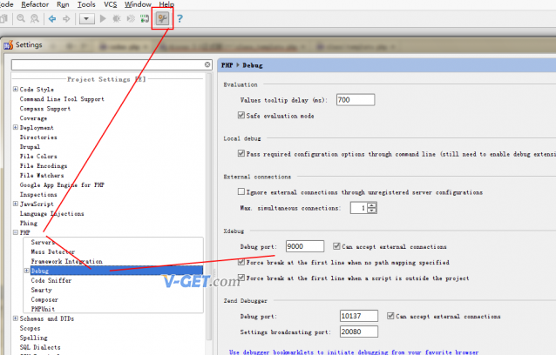Click the settings tree vertical scrollbar
The width and height of the screenshot is (556, 355).
coord(209,205)
